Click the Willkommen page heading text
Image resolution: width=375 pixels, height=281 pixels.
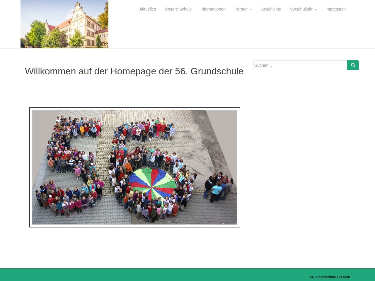(134, 71)
